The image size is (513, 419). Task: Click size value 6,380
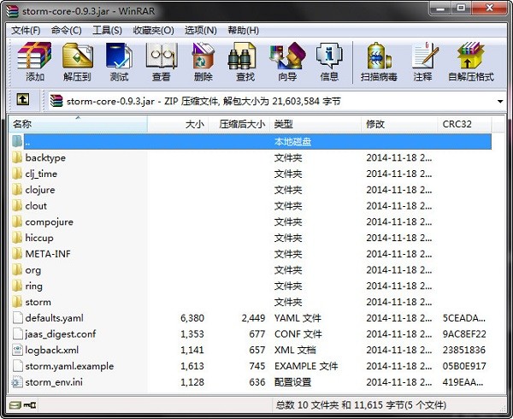click(x=192, y=318)
